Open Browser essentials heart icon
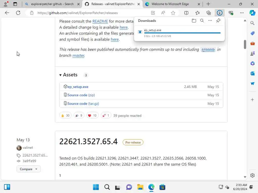This screenshot has height=193, width=258. tap(231, 13)
